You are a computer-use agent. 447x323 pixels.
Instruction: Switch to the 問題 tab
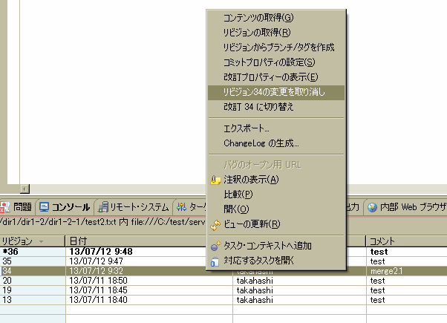(17, 207)
